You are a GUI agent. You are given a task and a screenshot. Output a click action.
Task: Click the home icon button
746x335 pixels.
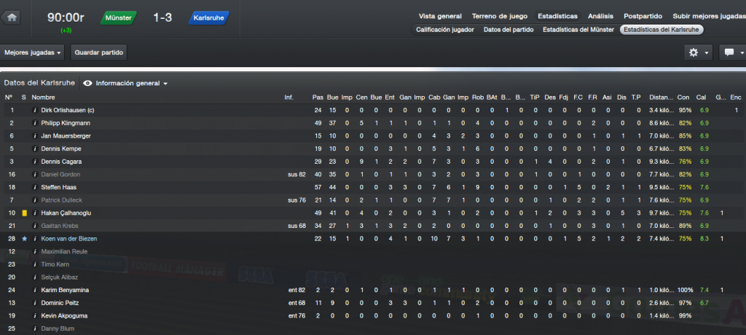click(12, 17)
